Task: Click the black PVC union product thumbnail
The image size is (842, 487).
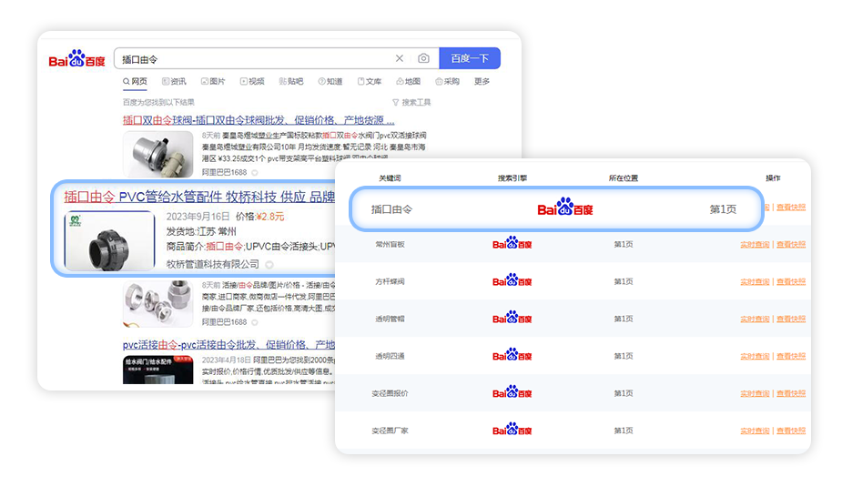Action: (x=109, y=240)
